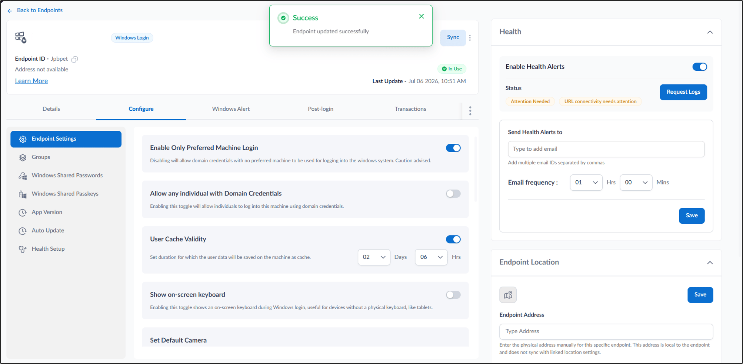Click the back arrow beside Back to Endpoints
Image resolution: width=743 pixels, height=364 pixels.
pos(10,11)
